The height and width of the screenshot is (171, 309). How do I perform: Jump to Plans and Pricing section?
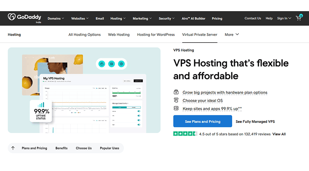pyautogui.click(x=34, y=148)
